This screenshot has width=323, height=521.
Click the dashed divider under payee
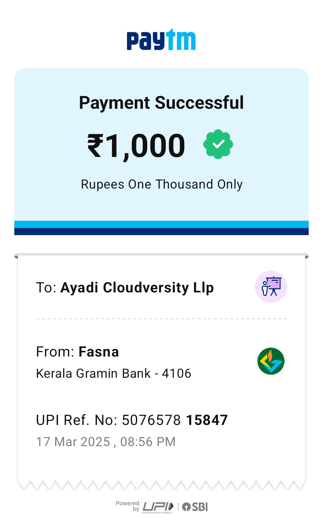click(161, 319)
